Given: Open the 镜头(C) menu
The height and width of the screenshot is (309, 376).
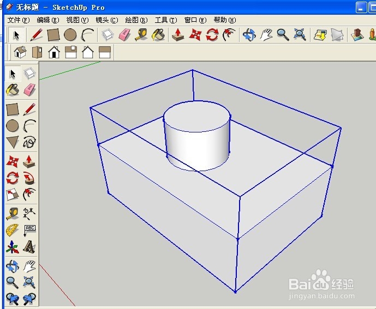Looking at the screenshot, I should (107, 20).
